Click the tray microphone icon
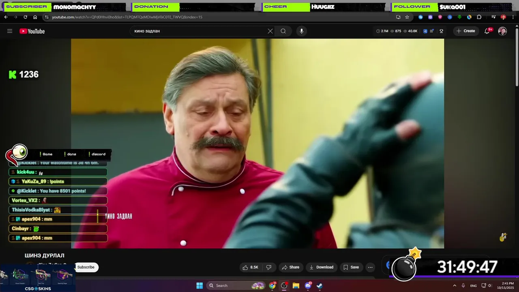This screenshot has height=292, width=519. tap(463, 286)
